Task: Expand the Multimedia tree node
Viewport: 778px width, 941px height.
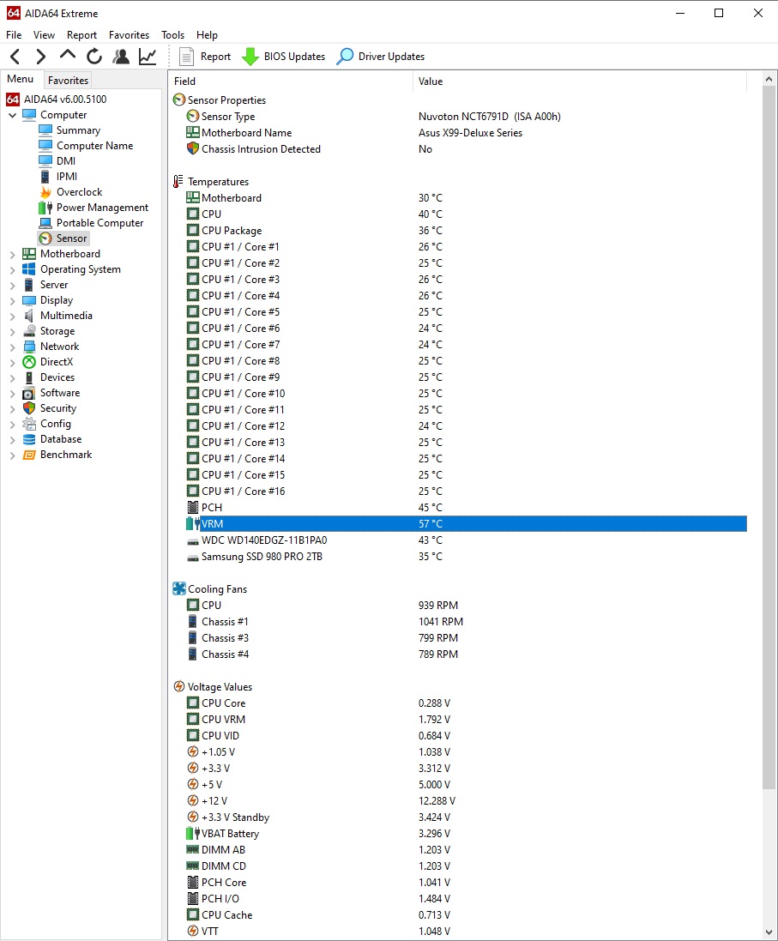Action: pos(13,317)
